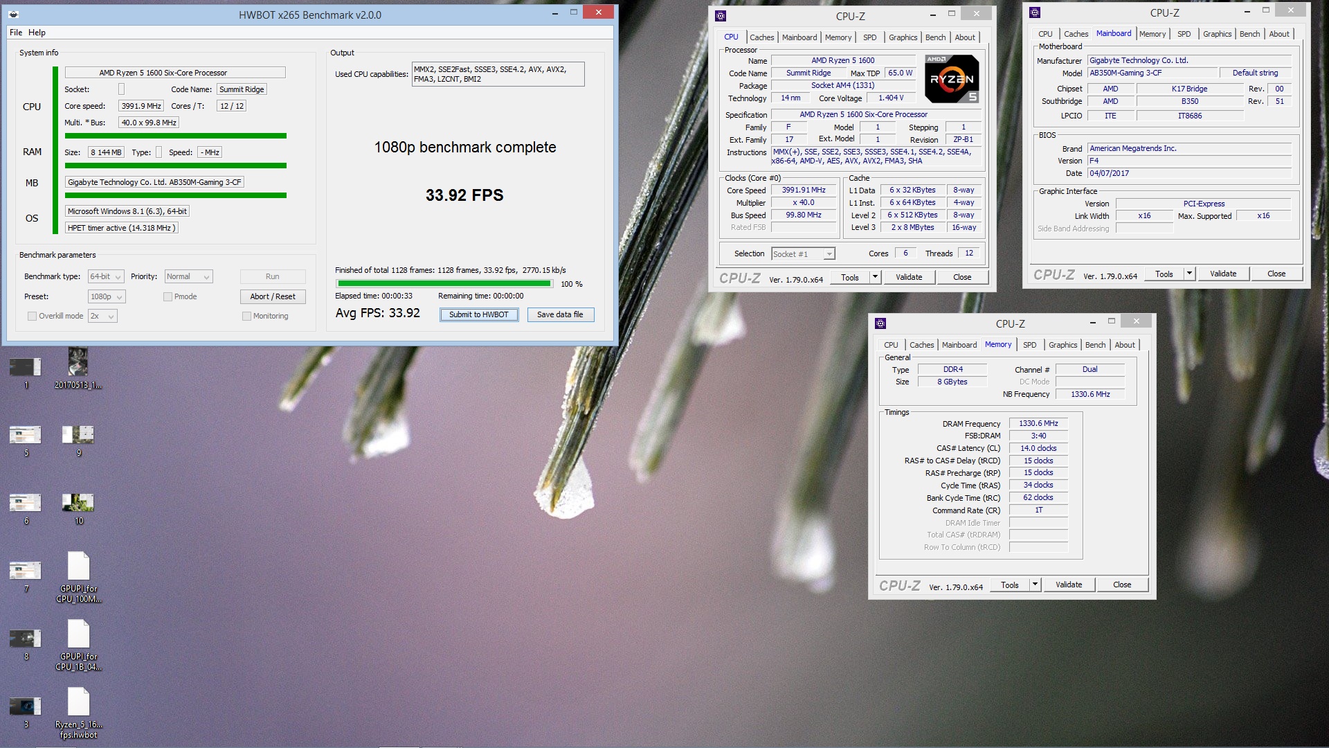The height and width of the screenshot is (748, 1329).
Task: Click the green bar under the RAM info
Action: (x=176, y=166)
